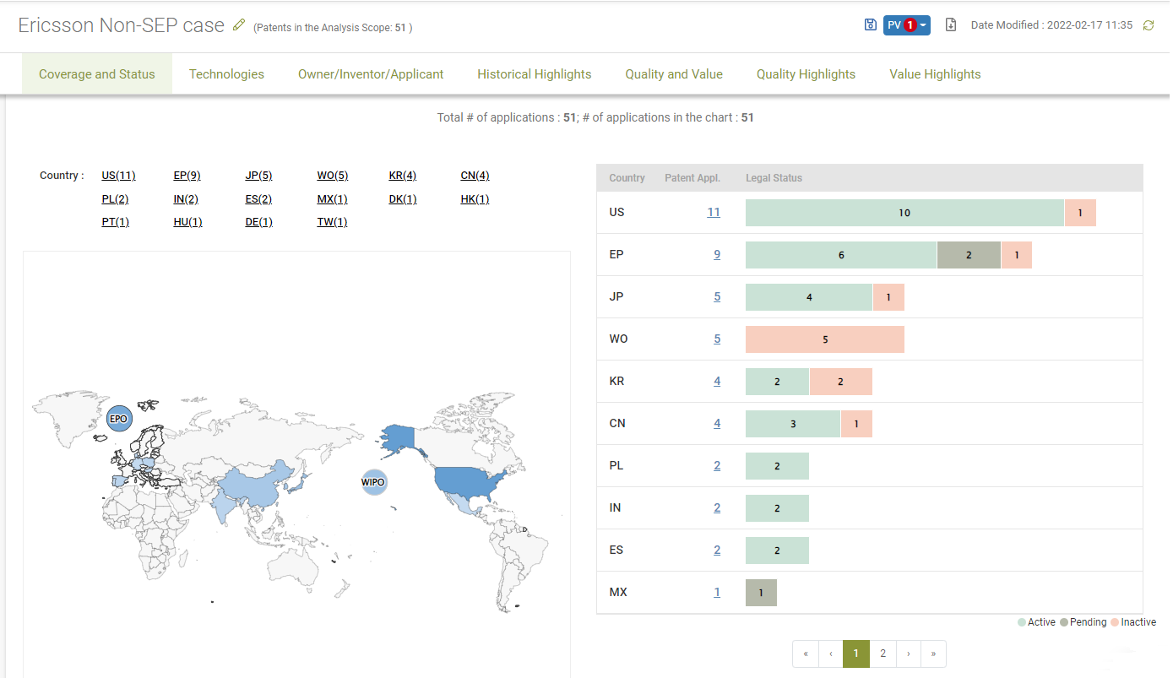This screenshot has height=678, width=1173.
Task: Go to page 2 in pagination
Action: [882, 654]
